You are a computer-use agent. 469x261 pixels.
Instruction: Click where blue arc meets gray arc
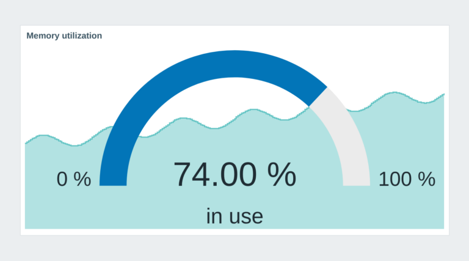click(318, 97)
